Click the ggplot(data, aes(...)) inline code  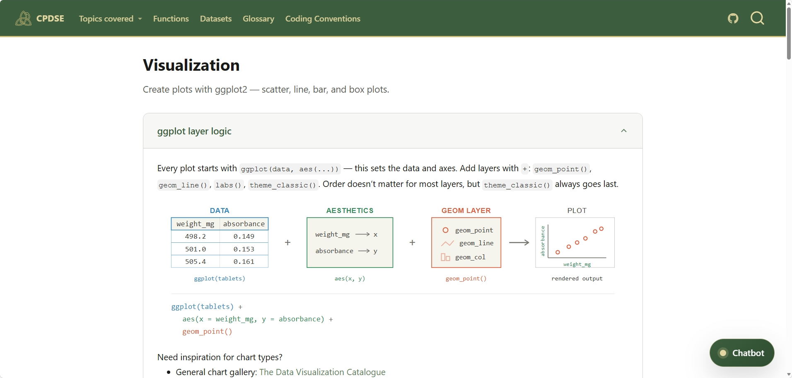[290, 169]
